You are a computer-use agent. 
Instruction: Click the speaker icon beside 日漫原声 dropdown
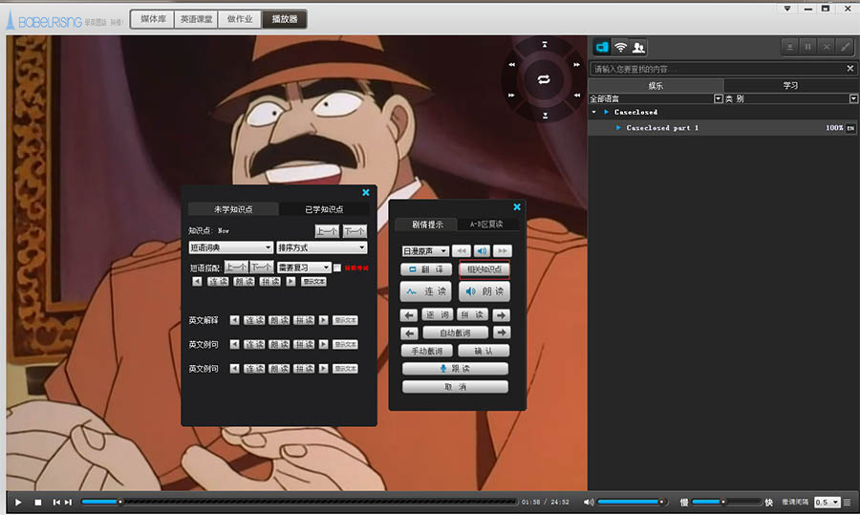482,250
